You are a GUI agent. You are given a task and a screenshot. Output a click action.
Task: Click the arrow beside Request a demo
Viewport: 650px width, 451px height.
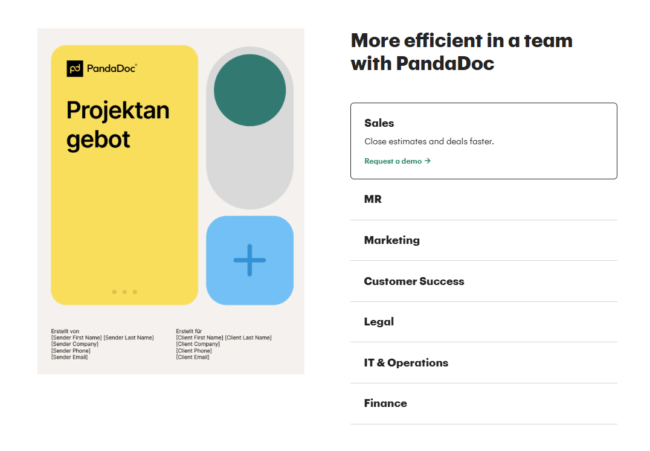coord(428,161)
